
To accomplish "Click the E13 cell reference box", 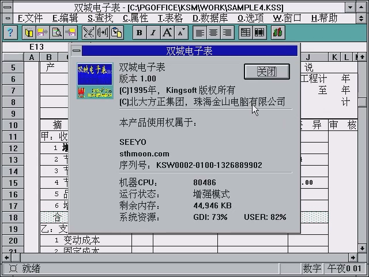I will [36, 47].
